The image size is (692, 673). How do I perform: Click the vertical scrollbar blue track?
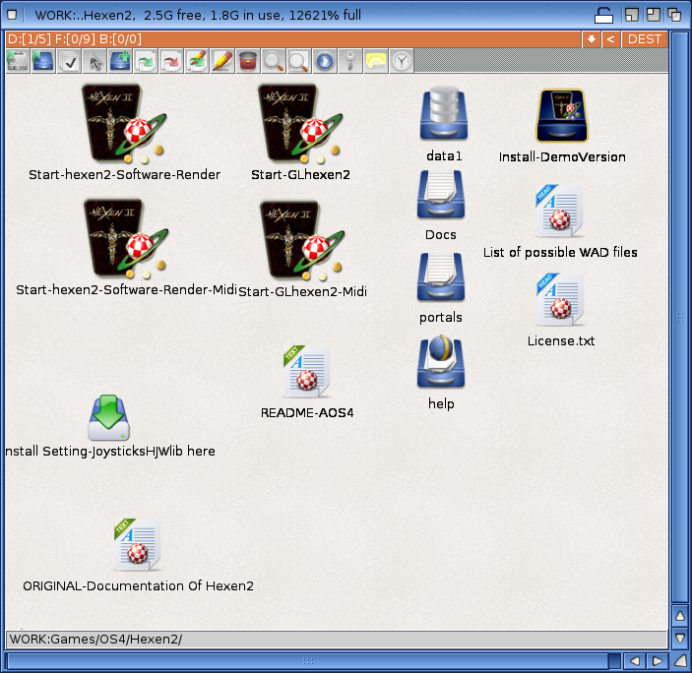click(x=680, y=317)
